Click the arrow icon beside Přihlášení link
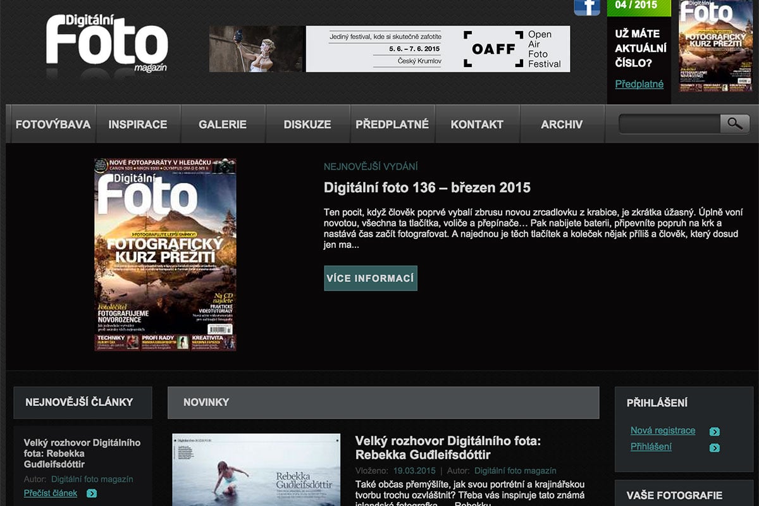The width and height of the screenshot is (759, 506). point(715,448)
